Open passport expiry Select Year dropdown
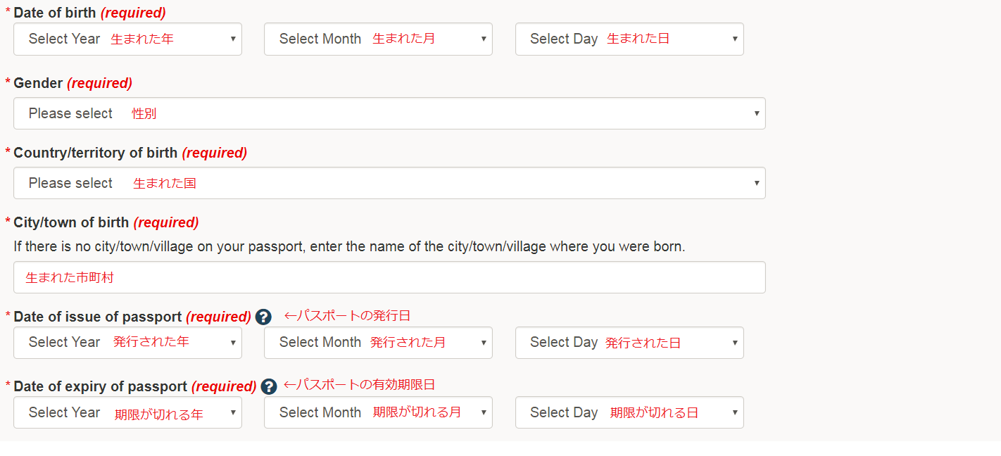The height and width of the screenshot is (456, 1001). pos(127,412)
